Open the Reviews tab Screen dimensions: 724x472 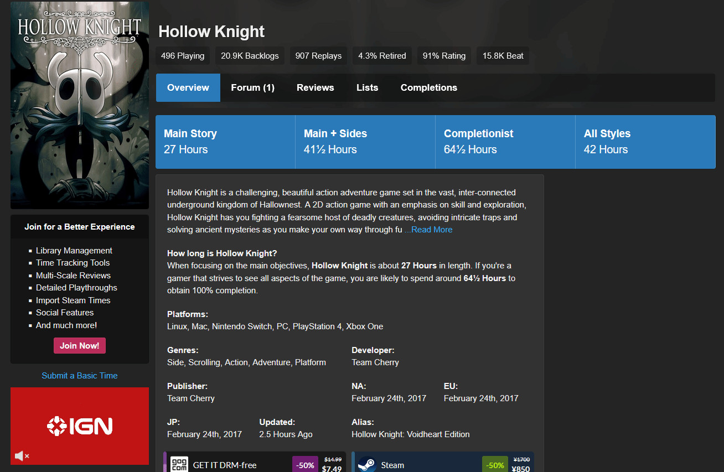click(x=315, y=87)
